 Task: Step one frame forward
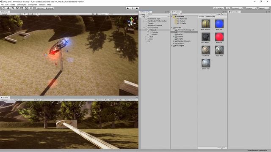click(137, 8)
